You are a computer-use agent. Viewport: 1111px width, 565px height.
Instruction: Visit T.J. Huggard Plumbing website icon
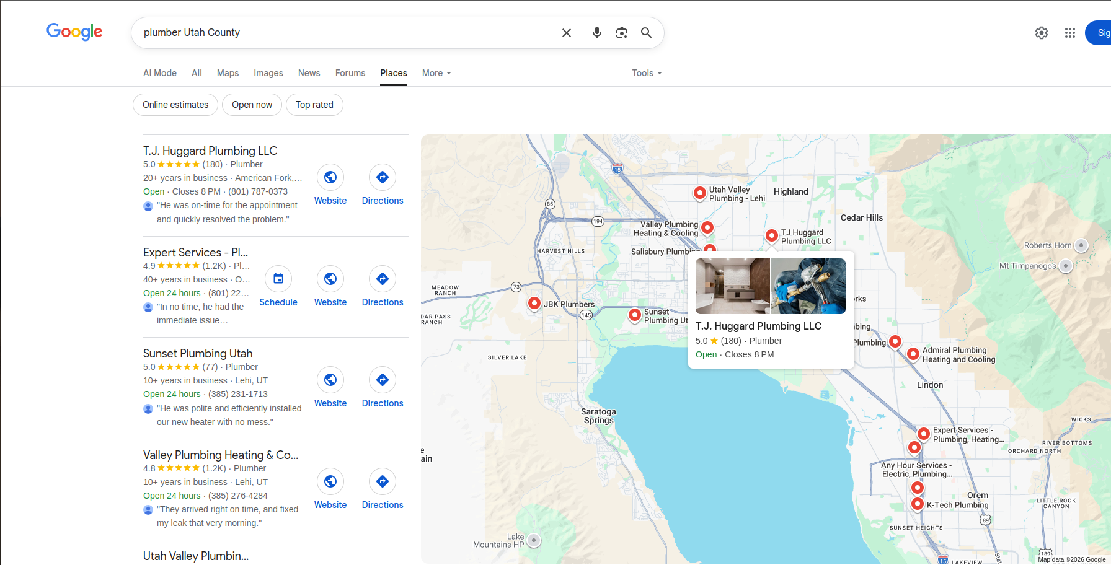[x=330, y=178]
